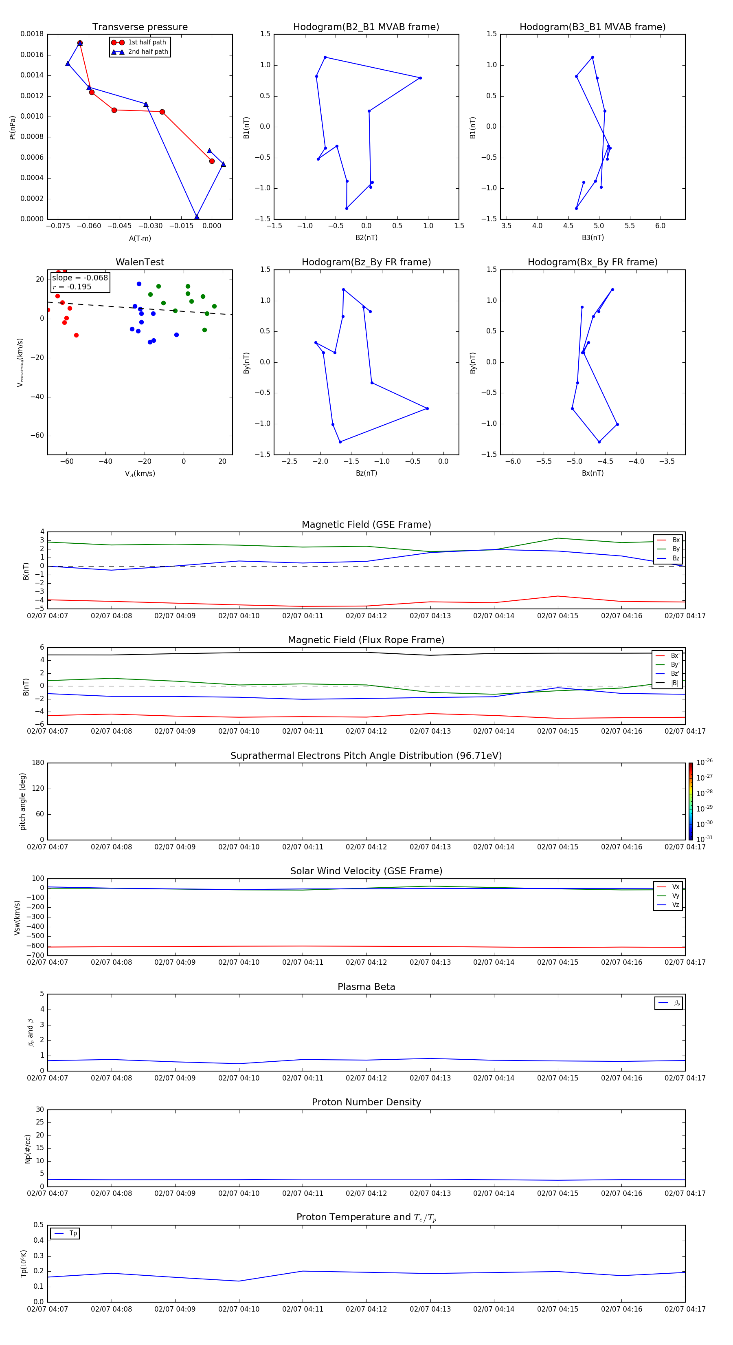This screenshot has height=1345, width=733.
Task: Select Bx' in the Flux Rope legend
Action: point(668,656)
